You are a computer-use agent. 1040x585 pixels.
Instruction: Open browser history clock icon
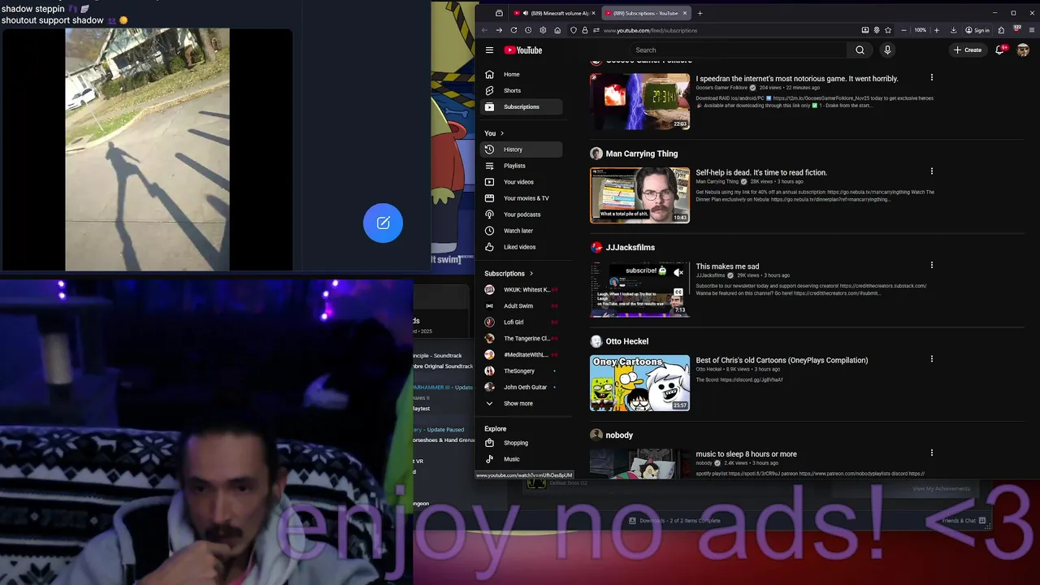coord(528,30)
